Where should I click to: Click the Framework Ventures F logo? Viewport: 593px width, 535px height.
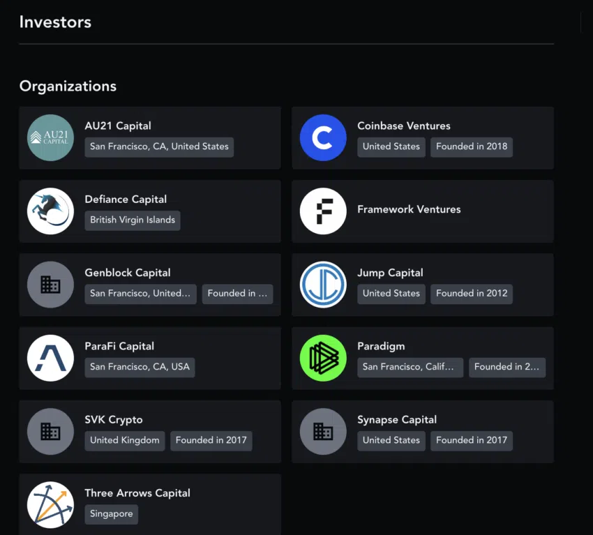[x=323, y=211]
